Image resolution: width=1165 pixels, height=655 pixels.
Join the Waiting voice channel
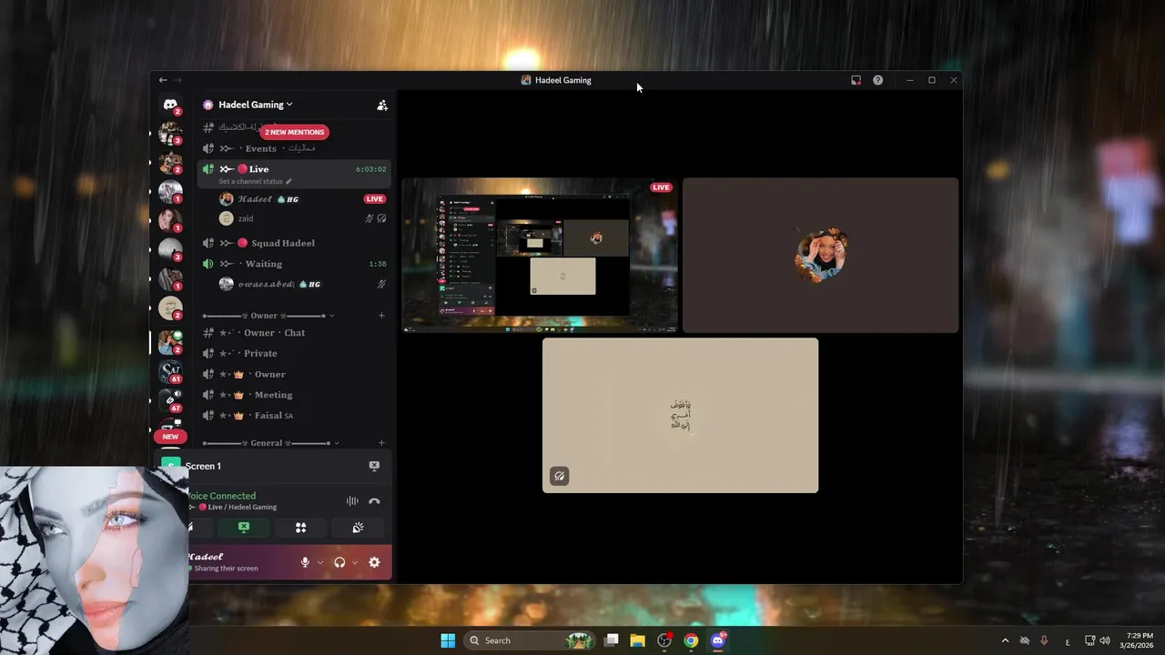[x=294, y=264]
